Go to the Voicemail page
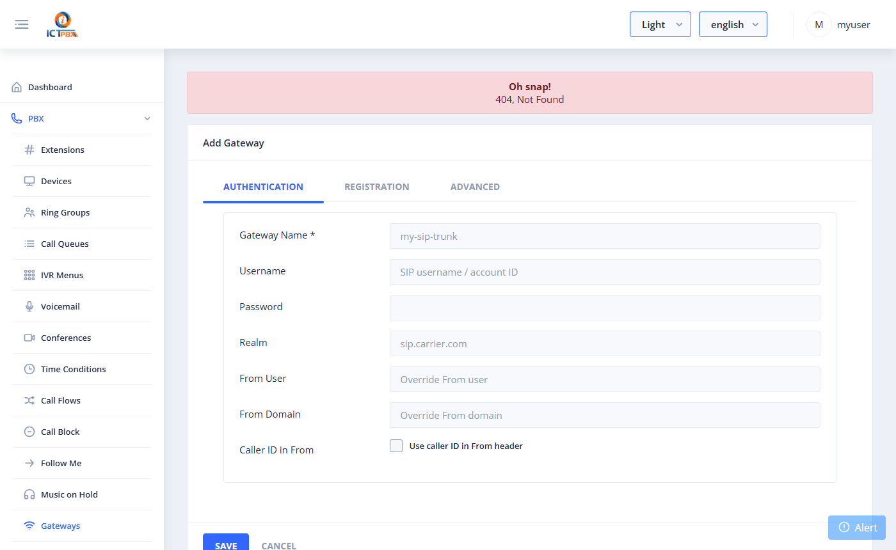This screenshot has width=896, height=550. pyautogui.click(x=82, y=306)
